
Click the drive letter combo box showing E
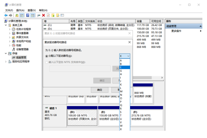coord(125,56)
